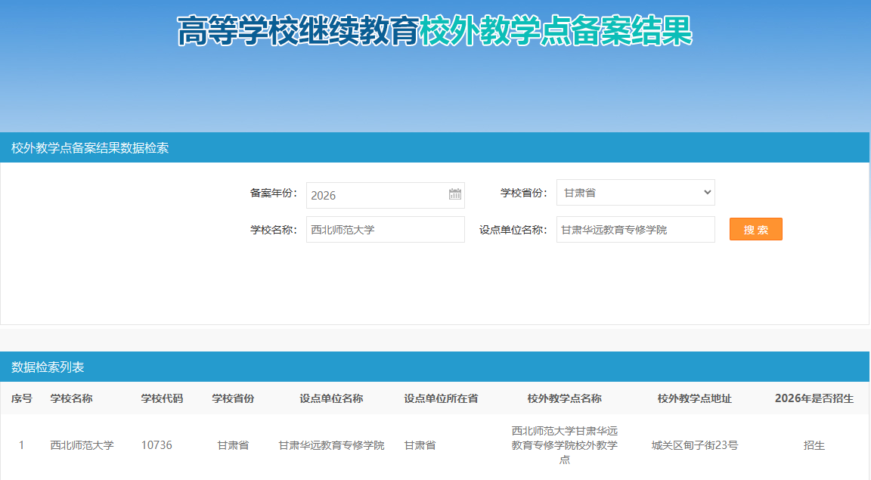
Task: Open the calendar icon in 备案年份 field
Action: pyautogui.click(x=455, y=194)
